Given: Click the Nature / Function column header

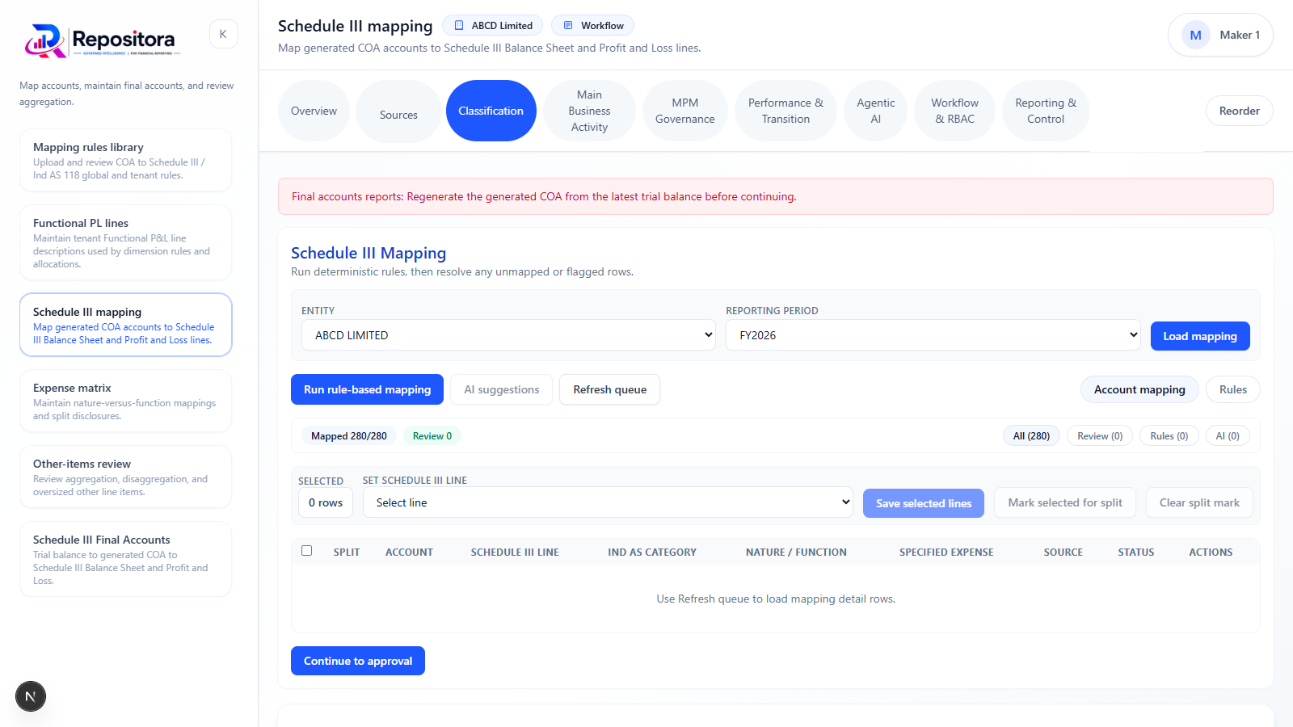Looking at the screenshot, I should 796,553.
